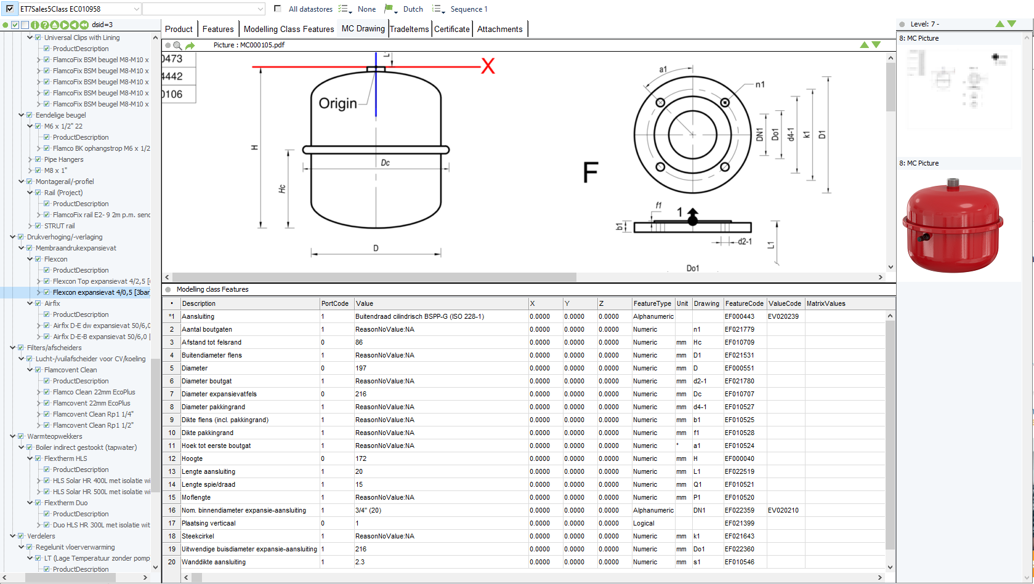Click the green share arrow beside Picture label

pyautogui.click(x=190, y=46)
